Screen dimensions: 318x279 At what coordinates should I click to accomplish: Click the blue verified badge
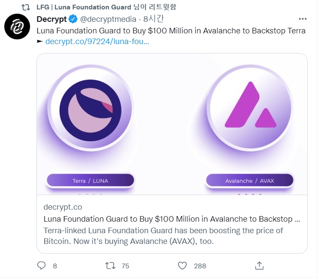pyautogui.click(x=73, y=19)
